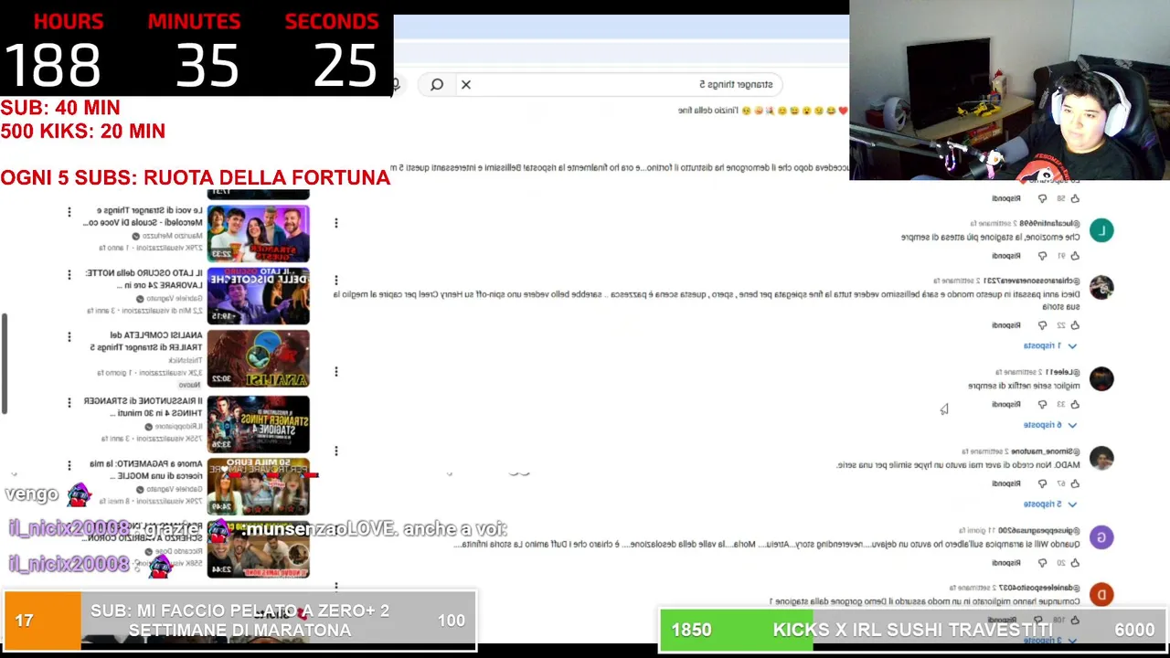1170x658 pixels.
Task: Dislike chiararossoneravera7231's comment
Action: click(1042, 324)
